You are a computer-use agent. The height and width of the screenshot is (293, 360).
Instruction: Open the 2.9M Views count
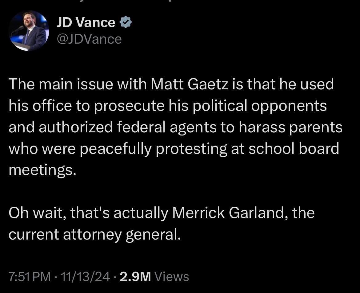[x=154, y=276]
